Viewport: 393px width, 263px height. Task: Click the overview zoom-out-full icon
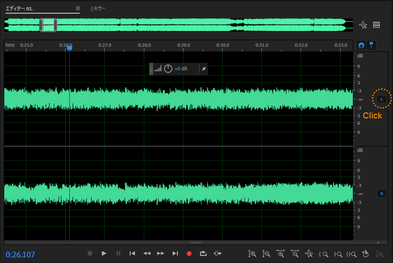pos(363,25)
